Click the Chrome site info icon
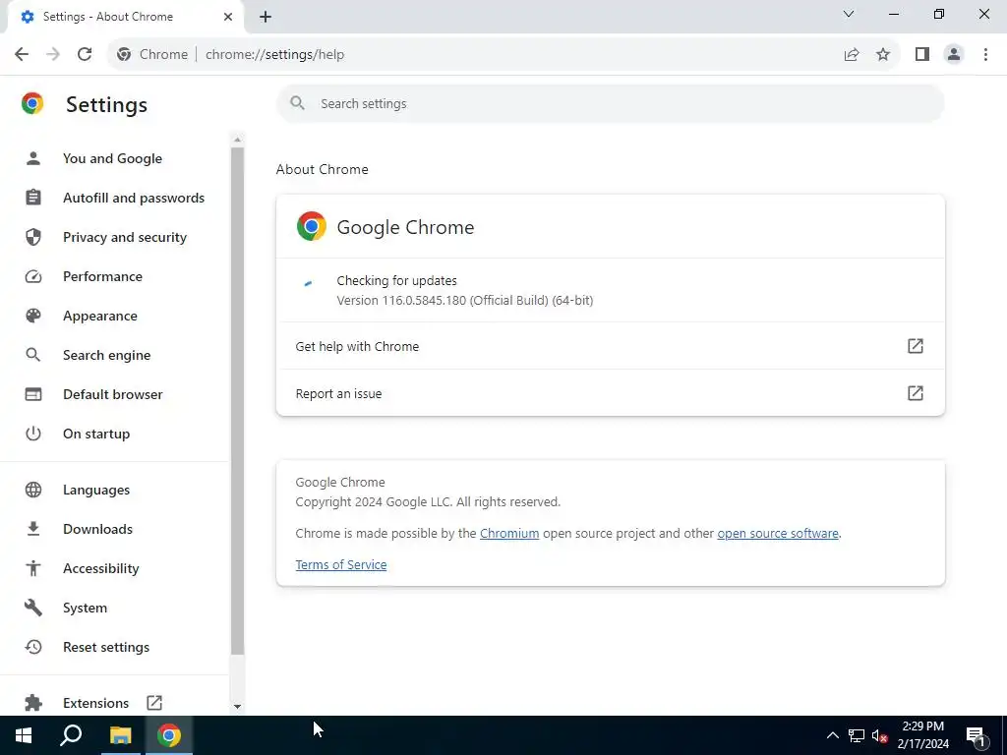This screenshot has height=755, width=1007. tap(124, 55)
